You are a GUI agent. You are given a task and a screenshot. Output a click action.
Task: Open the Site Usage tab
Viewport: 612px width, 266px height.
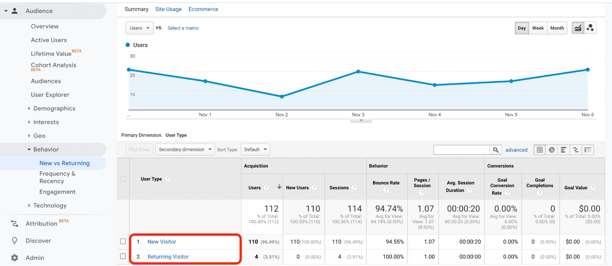[x=168, y=9]
